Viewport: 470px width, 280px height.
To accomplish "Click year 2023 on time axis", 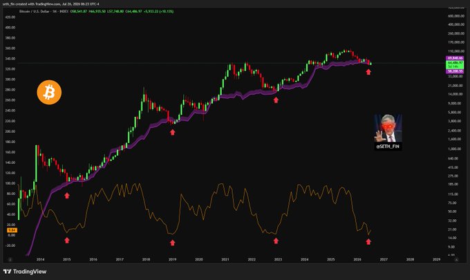I will [278, 260].
